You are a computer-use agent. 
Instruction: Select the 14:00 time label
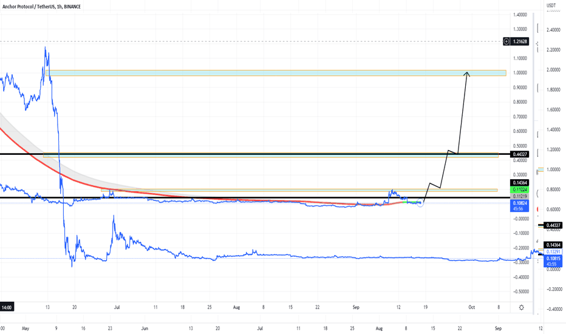pyautogui.click(x=7, y=308)
